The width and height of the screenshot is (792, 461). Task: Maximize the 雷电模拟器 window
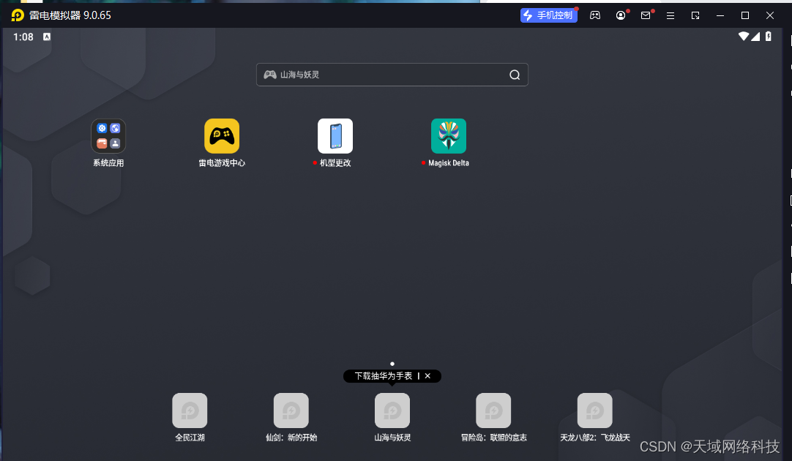tap(745, 15)
